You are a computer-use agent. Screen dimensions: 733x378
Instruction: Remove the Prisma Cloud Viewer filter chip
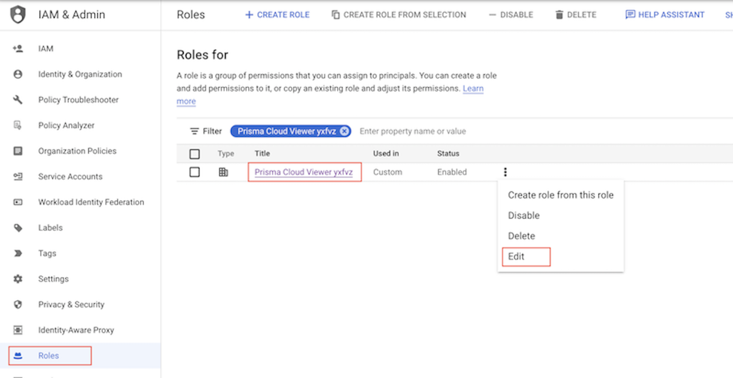(344, 132)
